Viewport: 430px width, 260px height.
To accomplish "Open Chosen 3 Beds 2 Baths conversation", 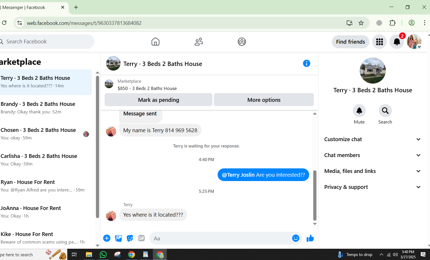I will click(45, 134).
